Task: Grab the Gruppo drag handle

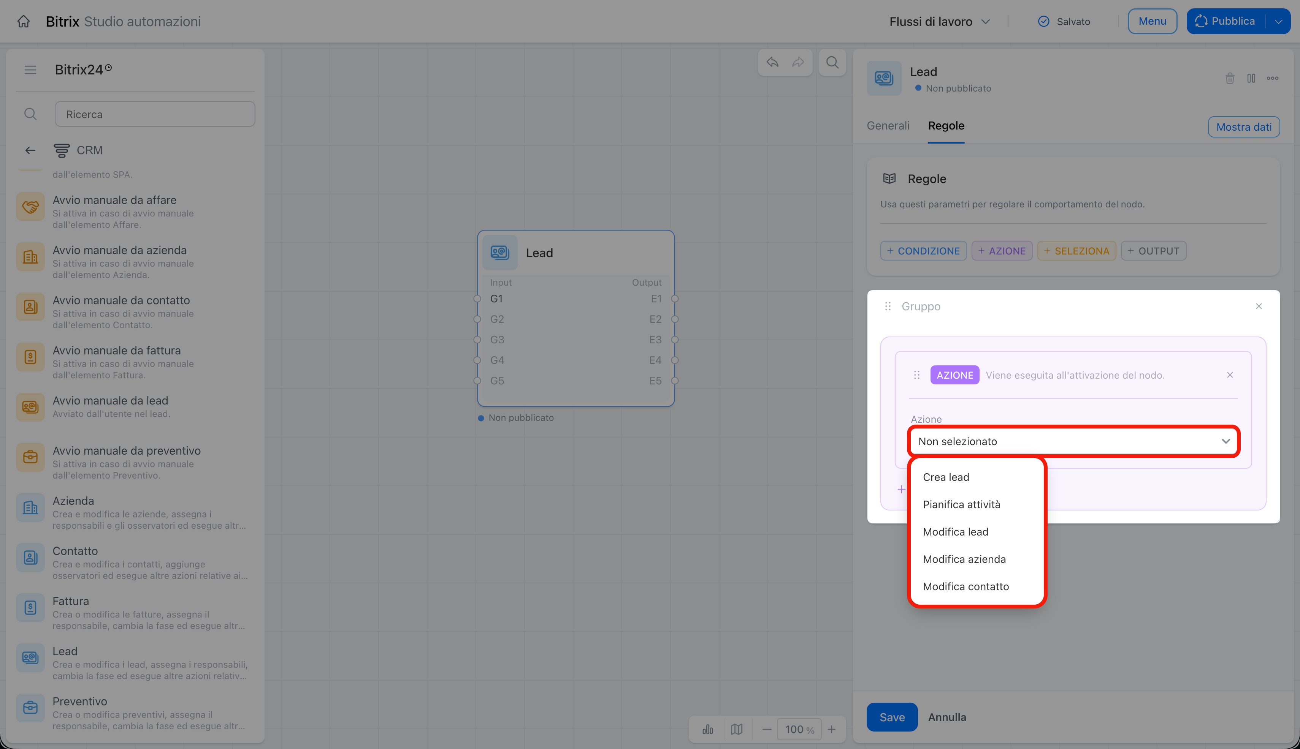Action: click(888, 306)
